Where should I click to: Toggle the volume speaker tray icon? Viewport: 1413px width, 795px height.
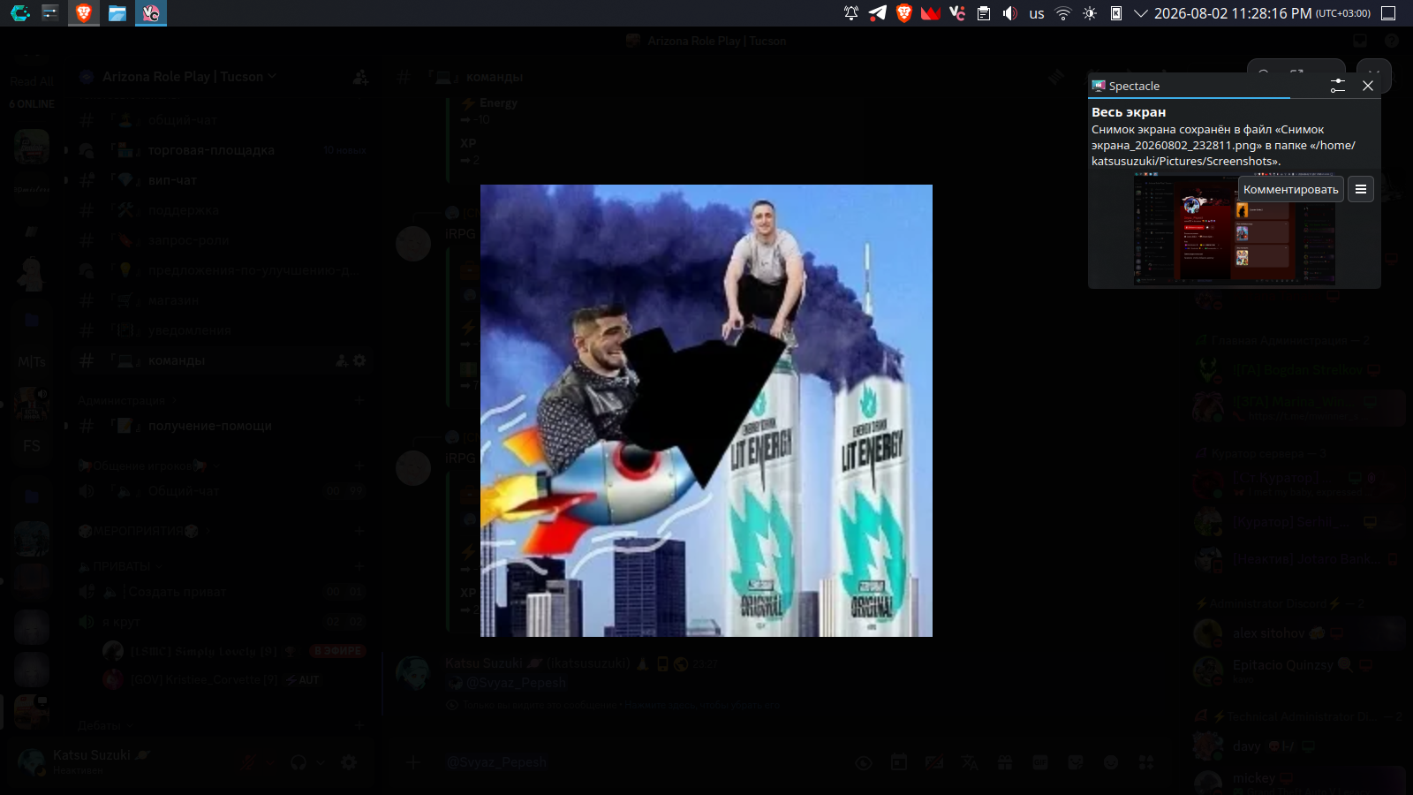click(x=1009, y=13)
